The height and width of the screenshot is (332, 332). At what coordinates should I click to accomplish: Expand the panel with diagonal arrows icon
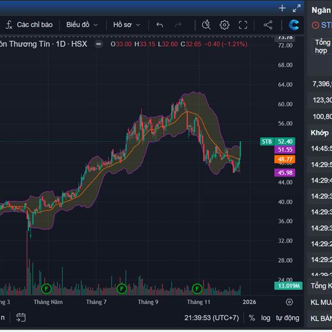[297, 8]
